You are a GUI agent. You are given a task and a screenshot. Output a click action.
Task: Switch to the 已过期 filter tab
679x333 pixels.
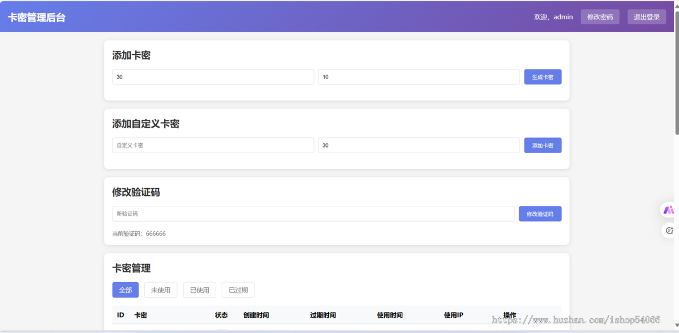pos(238,290)
